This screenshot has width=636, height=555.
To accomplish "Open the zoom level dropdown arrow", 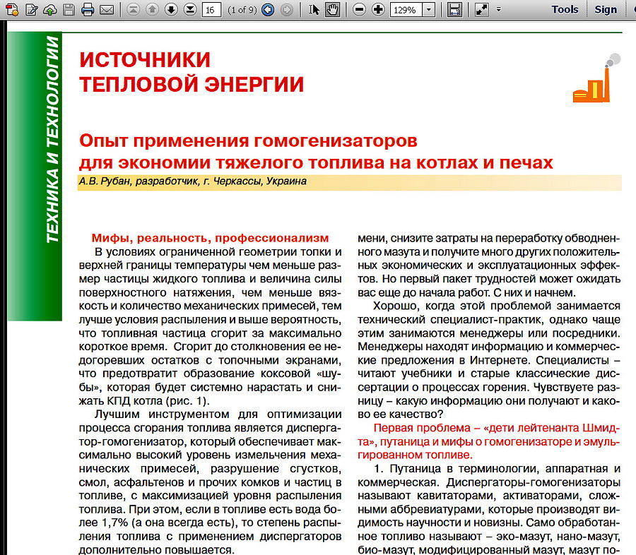I will tap(429, 9).
